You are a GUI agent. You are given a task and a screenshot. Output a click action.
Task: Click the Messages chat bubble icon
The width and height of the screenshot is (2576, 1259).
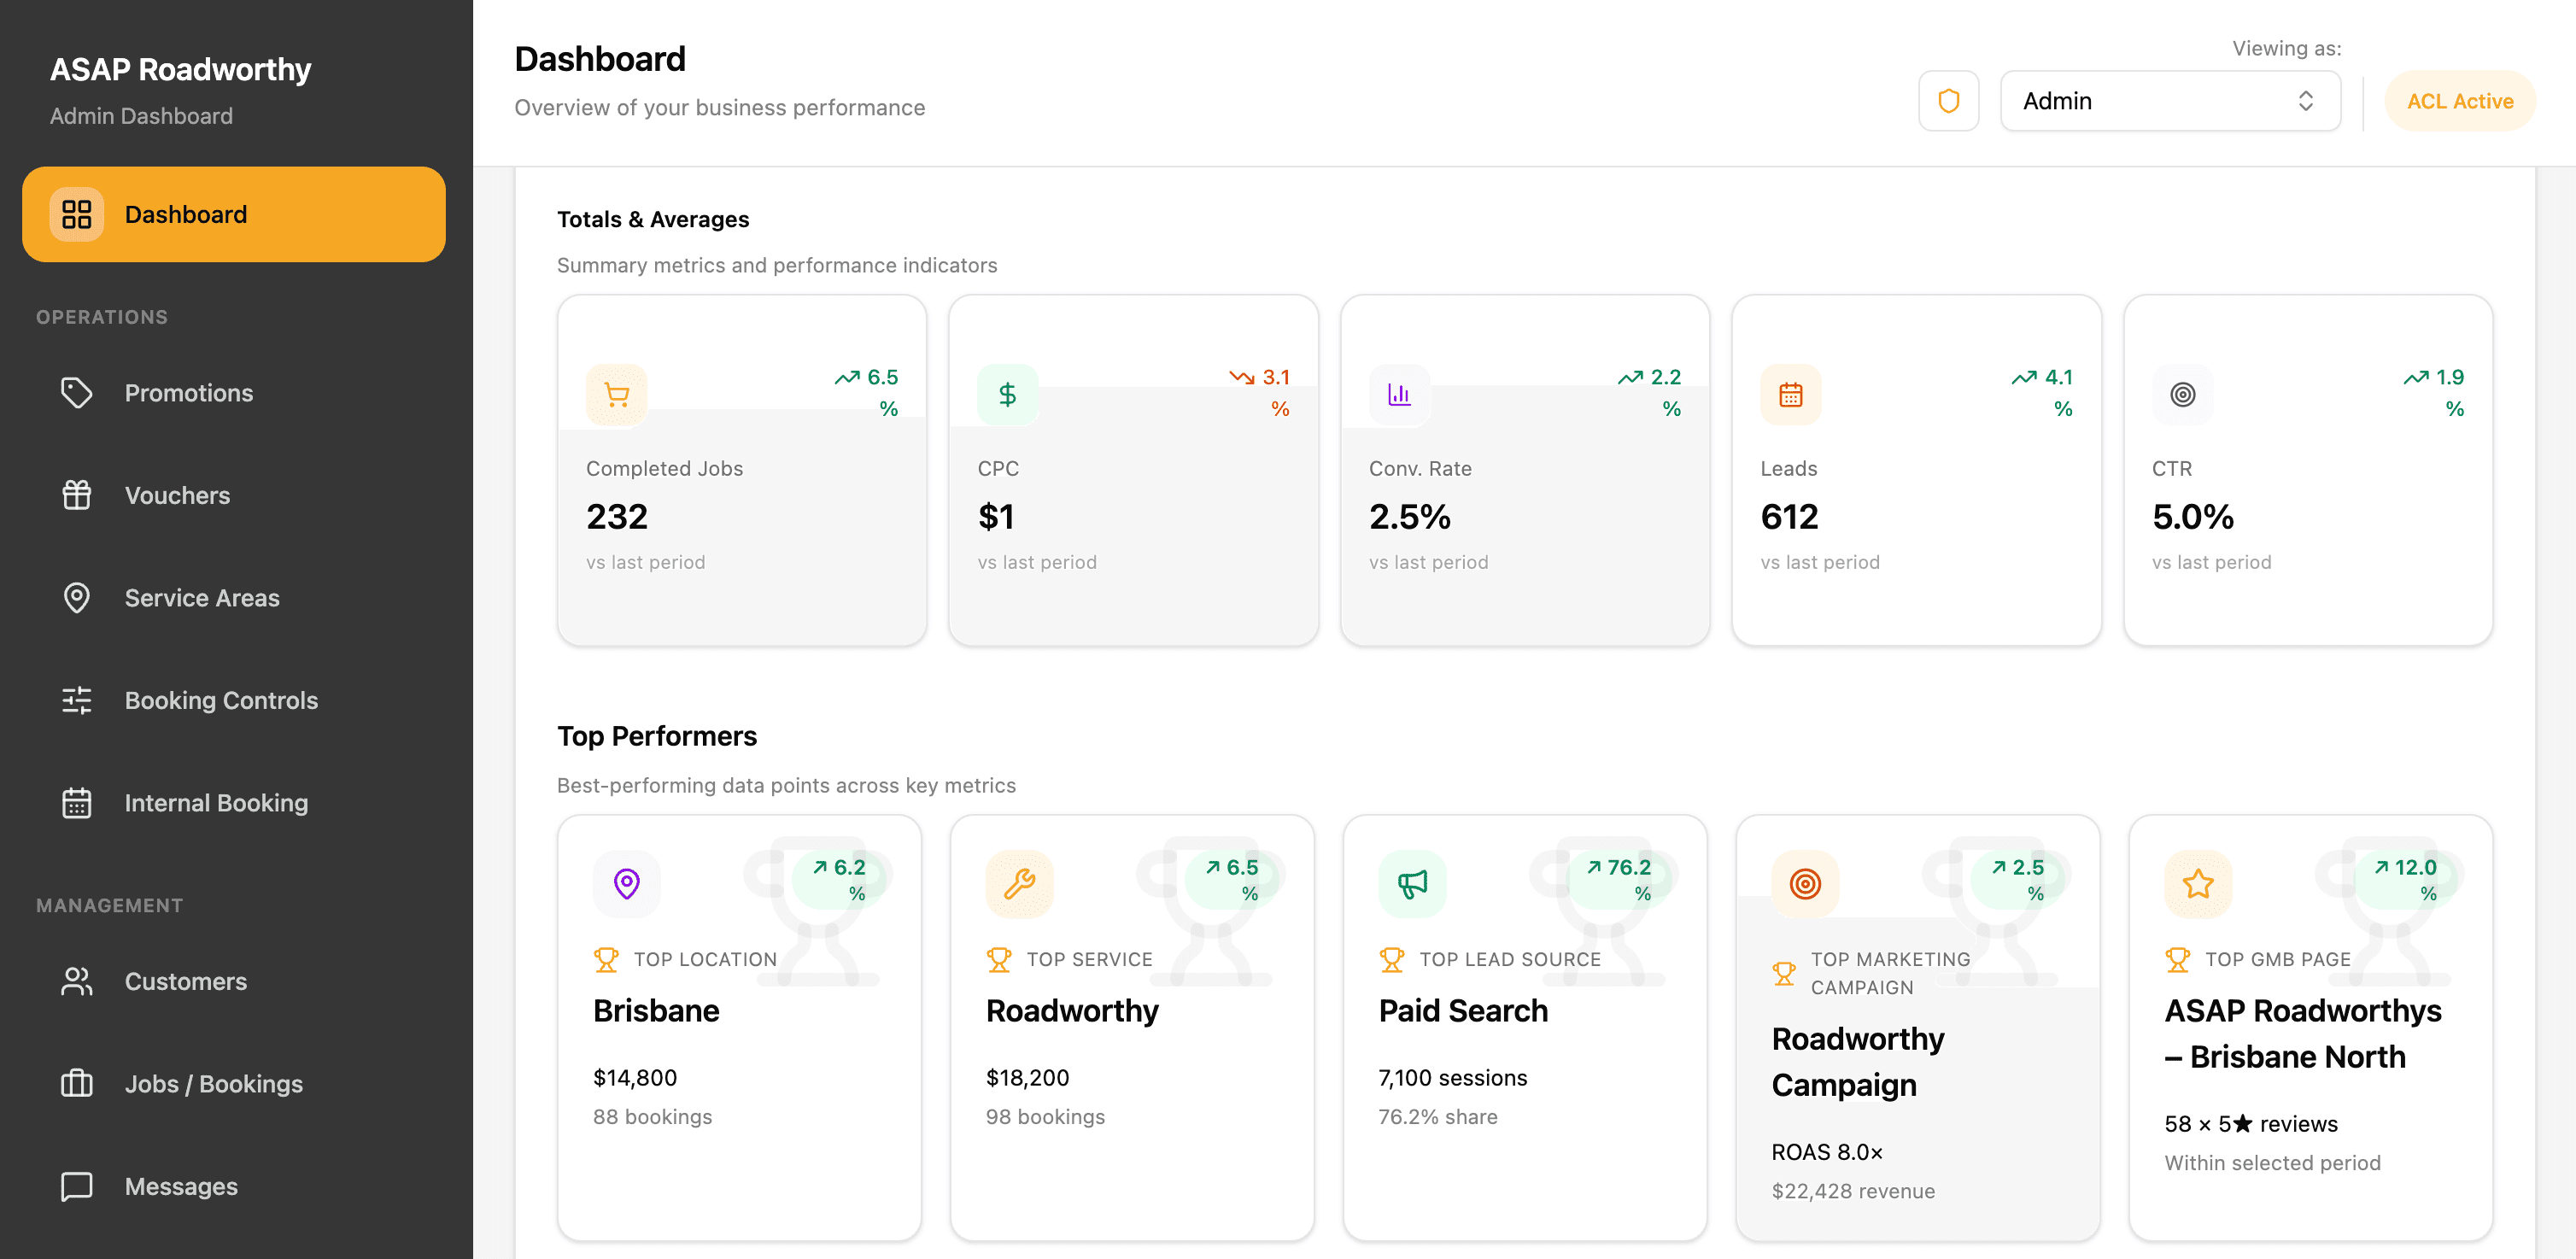[77, 1186]
